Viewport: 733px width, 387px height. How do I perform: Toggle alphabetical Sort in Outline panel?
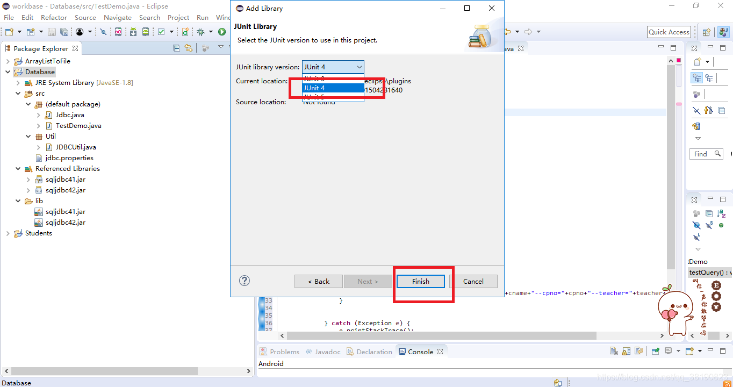pyautogui.click(x=721, y=214)
